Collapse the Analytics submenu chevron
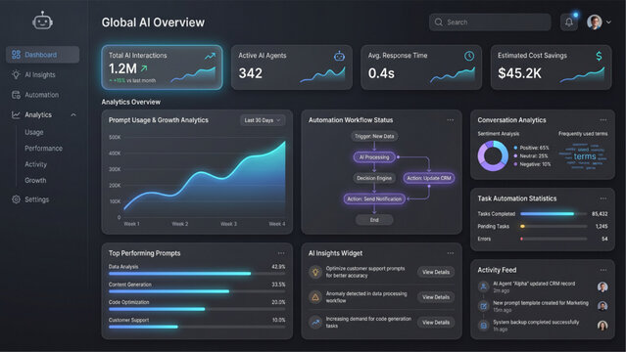This screenshot has width=626, height=352. [x=73, y=114]
